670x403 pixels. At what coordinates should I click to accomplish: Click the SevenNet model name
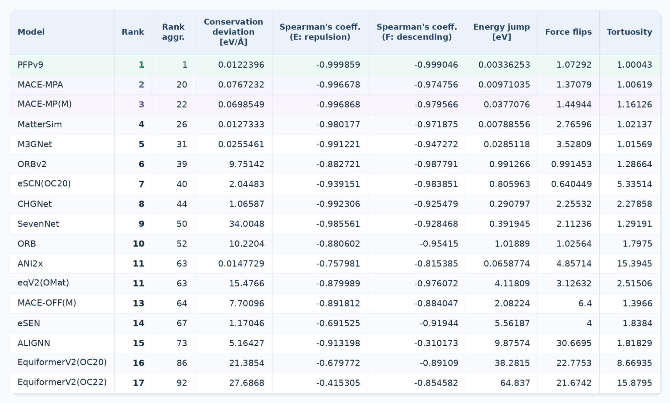coord(38,224)
